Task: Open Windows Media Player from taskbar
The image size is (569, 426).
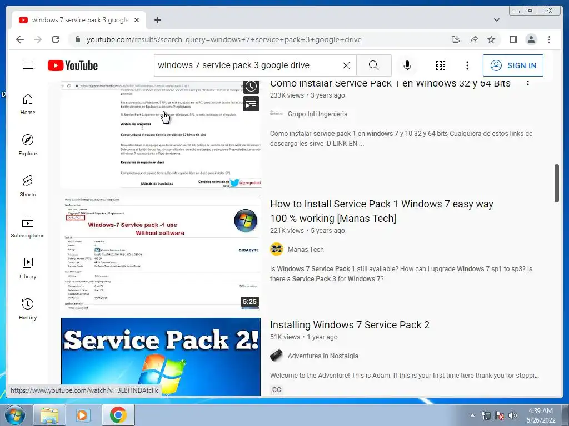Action: click(83, 415)
